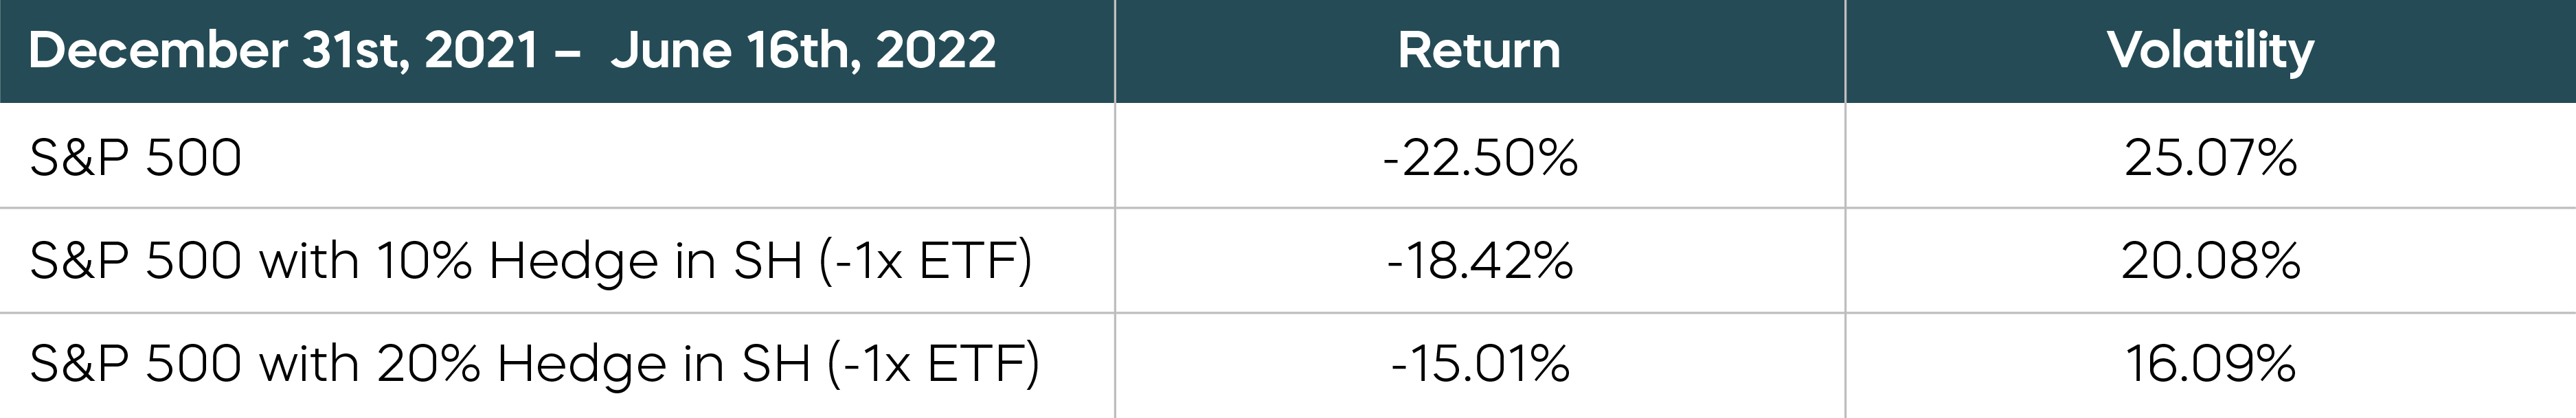The width and height of the screenshot is (2576, 418).
Task: Click the Return column header
Action: point(1478,50)
